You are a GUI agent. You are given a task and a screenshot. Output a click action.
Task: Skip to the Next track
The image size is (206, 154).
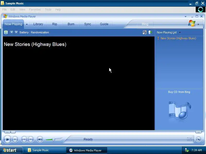click(x=31, y=139)
